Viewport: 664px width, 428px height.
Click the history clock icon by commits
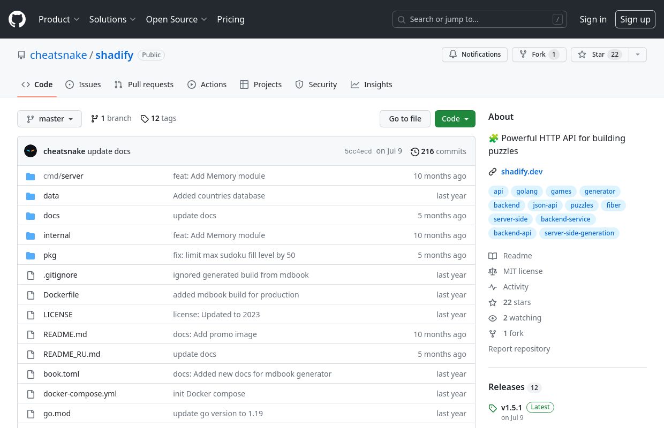click(x=415, y=151)
